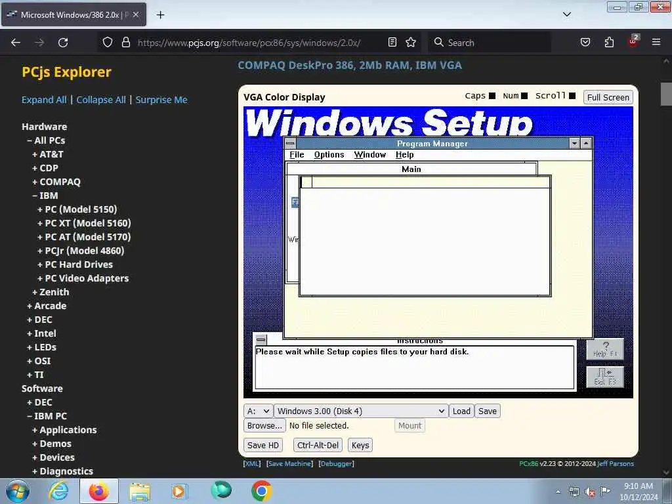Open the XML link below machine
The height and width of the screenshot is (504, 672).
pyautogui.click(x=251, y=464)
